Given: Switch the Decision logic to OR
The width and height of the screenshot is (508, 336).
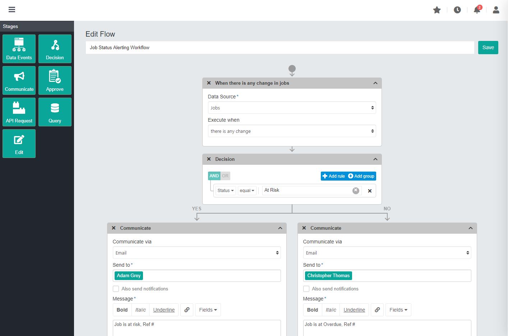Looking at the screenshot, I should click(x=225, y=176).
